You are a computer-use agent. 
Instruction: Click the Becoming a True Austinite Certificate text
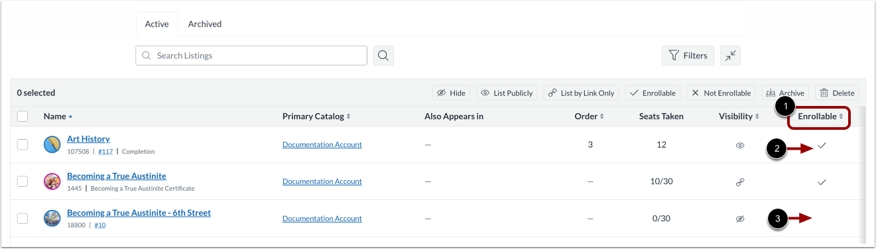(143, 189)
